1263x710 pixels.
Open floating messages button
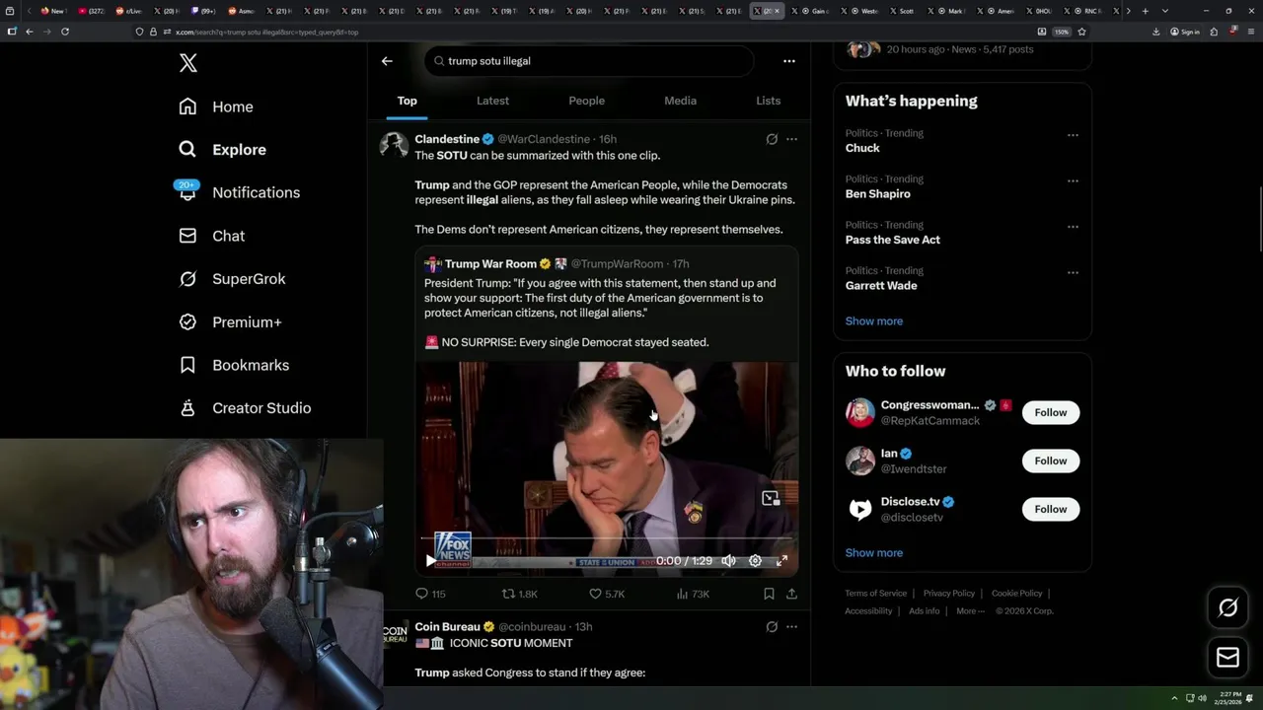pos(1227,657)
